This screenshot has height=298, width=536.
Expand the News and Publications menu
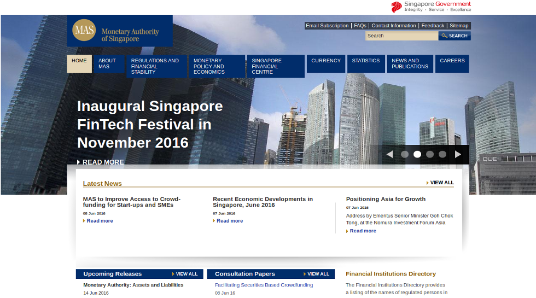point(410,63)
